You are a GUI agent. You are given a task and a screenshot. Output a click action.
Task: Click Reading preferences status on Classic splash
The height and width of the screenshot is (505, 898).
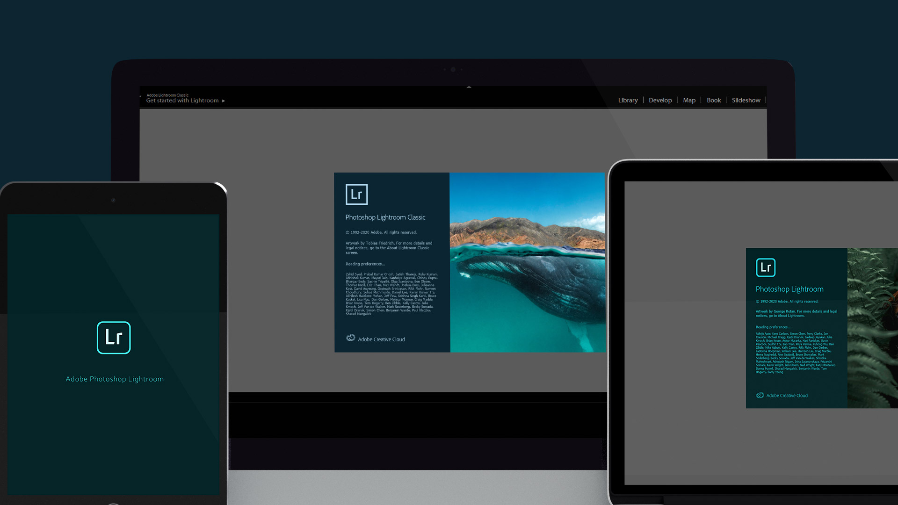pos(365,264)
